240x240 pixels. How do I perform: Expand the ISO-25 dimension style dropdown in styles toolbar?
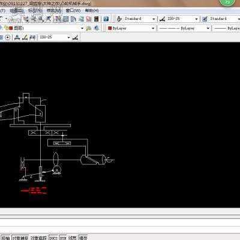coord(196,19)
